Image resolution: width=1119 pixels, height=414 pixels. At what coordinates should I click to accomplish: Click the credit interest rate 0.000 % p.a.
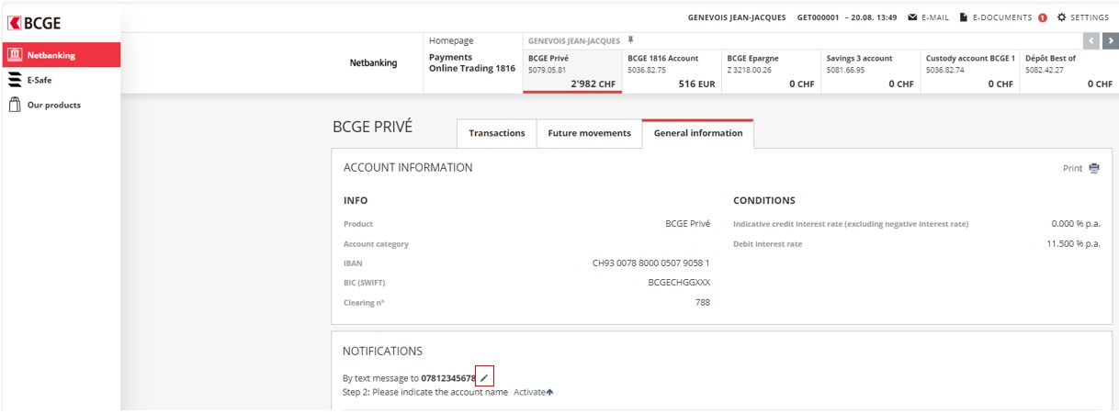pos(1076,224)
